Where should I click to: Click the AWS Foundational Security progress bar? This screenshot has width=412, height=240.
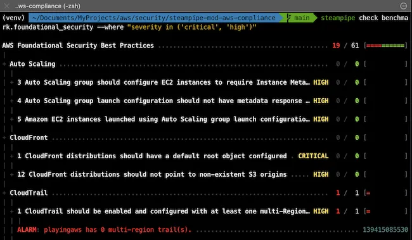point(385,46)
